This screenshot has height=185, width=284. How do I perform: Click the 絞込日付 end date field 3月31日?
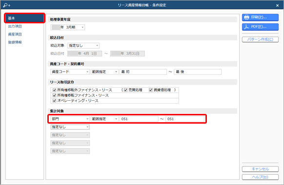point(127,54)
